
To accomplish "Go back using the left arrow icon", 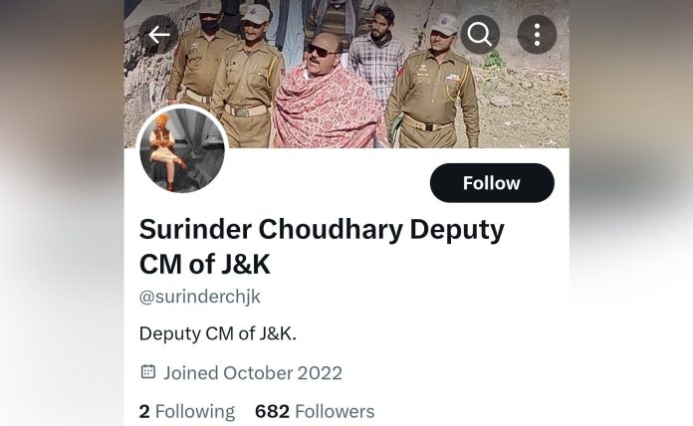I will (159, 35).
